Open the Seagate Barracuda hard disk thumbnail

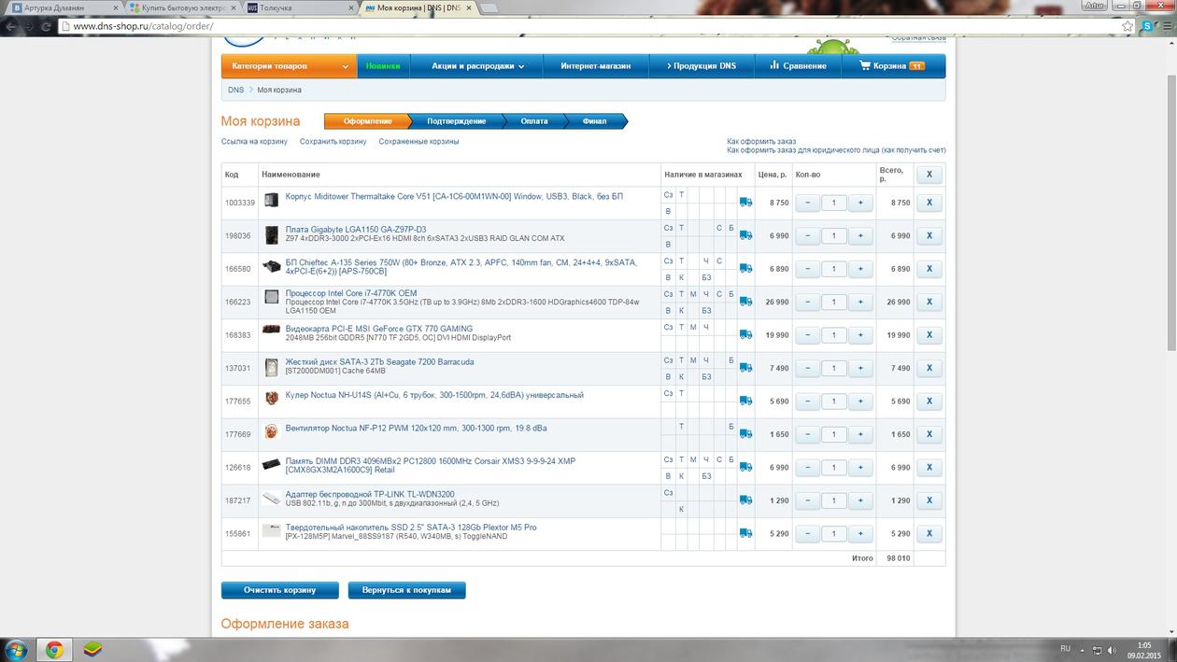point(272,367)
